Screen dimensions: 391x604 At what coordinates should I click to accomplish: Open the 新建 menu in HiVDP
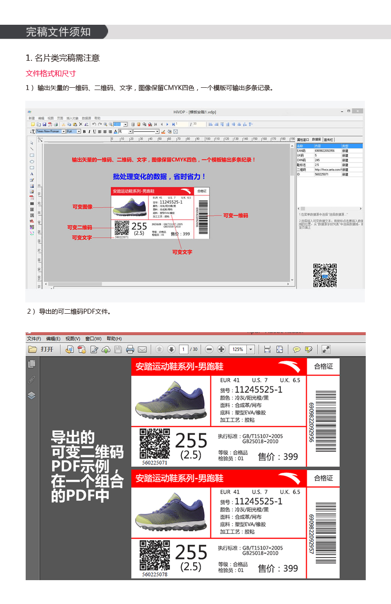pyautogui.click(x=32, y=118)
